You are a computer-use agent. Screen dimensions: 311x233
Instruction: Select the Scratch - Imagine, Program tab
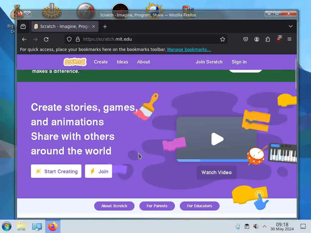pos(65,26)
